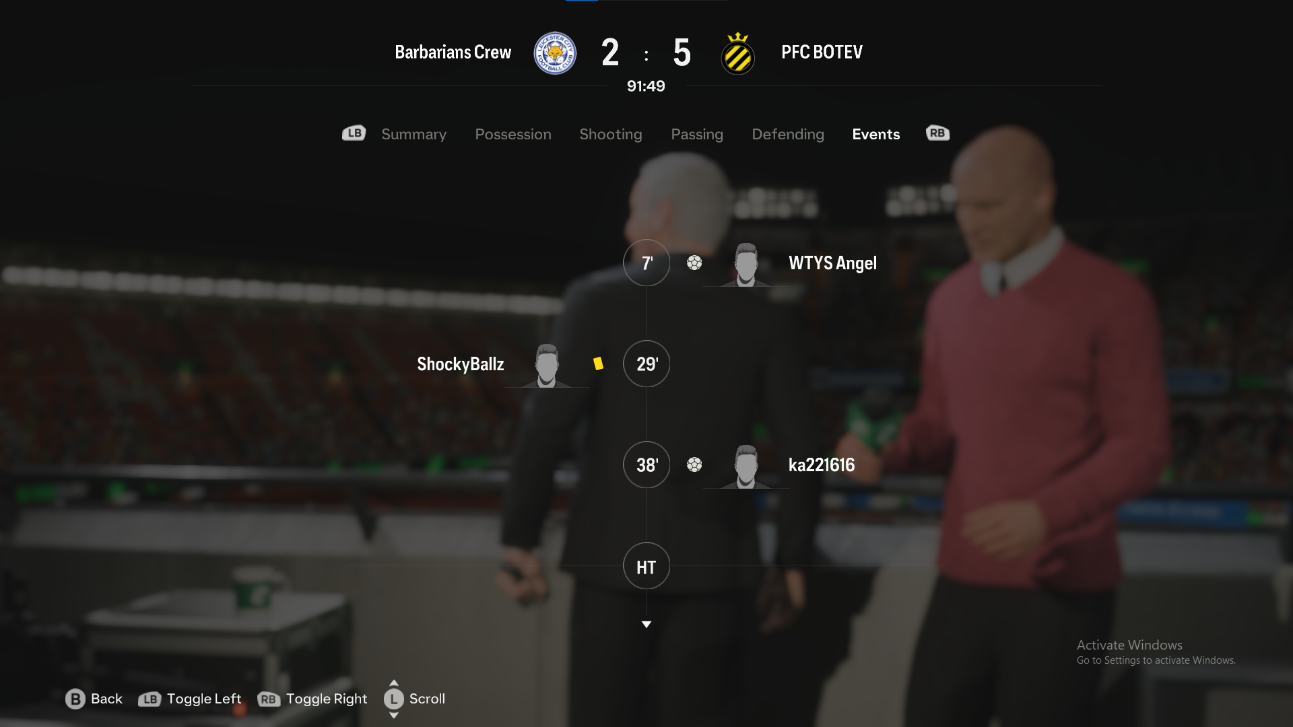Click the goal ball icon at 38'
The height and width of the screenshot is (727, 1293).
point(694,464)
